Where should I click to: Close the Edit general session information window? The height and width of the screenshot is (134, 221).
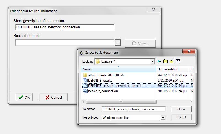153,10
